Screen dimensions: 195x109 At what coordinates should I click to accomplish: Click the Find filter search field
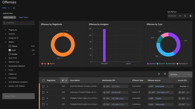click(x=19, y=23)
